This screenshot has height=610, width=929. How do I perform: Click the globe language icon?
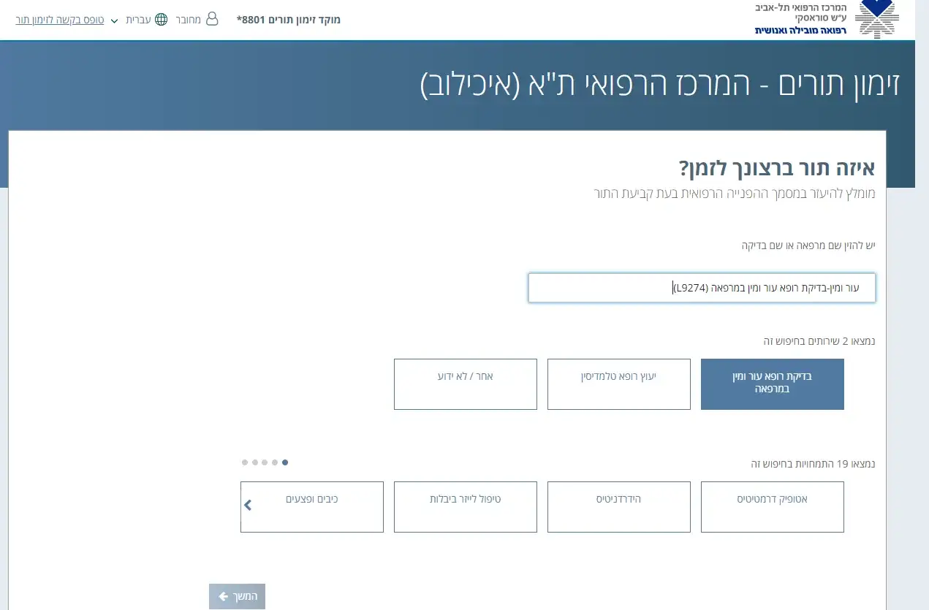[x=162, y=20]
